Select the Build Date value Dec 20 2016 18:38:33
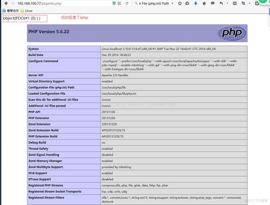Screen dimensions: 270x205 pyautogui.click(x=116, y=55)
